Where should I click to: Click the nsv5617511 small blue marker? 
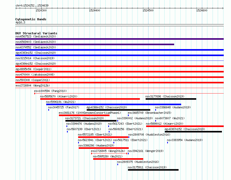coord(114,143)
